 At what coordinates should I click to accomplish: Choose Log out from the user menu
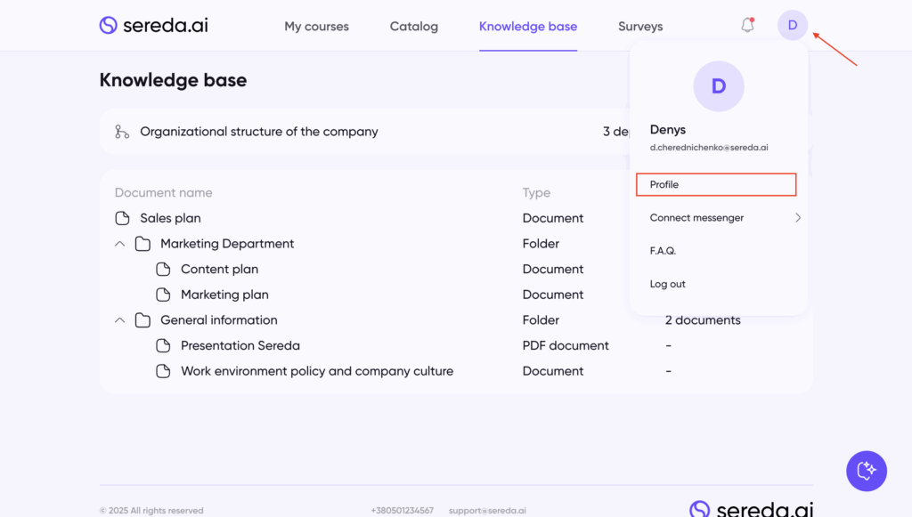coord(668,284)
